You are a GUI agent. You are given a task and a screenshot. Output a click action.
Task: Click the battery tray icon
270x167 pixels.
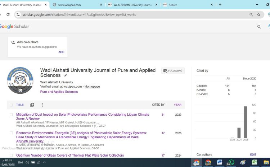33,162
